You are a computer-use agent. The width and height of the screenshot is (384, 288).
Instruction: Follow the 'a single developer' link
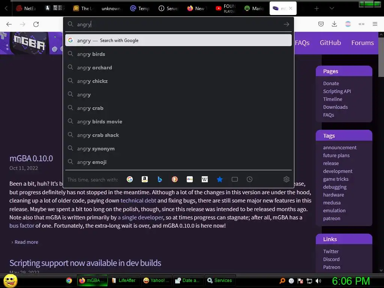[x=140, y=217]
